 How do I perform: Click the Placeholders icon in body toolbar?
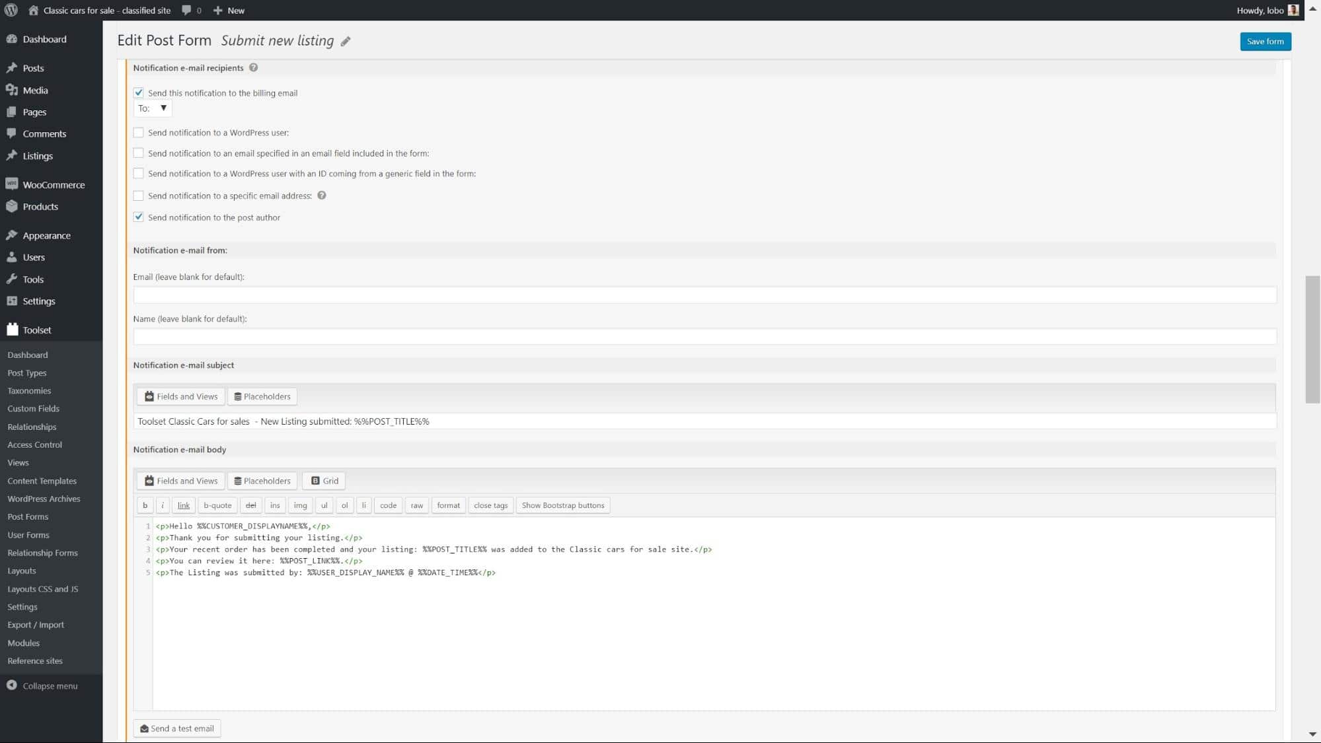[x=262, y=480]
